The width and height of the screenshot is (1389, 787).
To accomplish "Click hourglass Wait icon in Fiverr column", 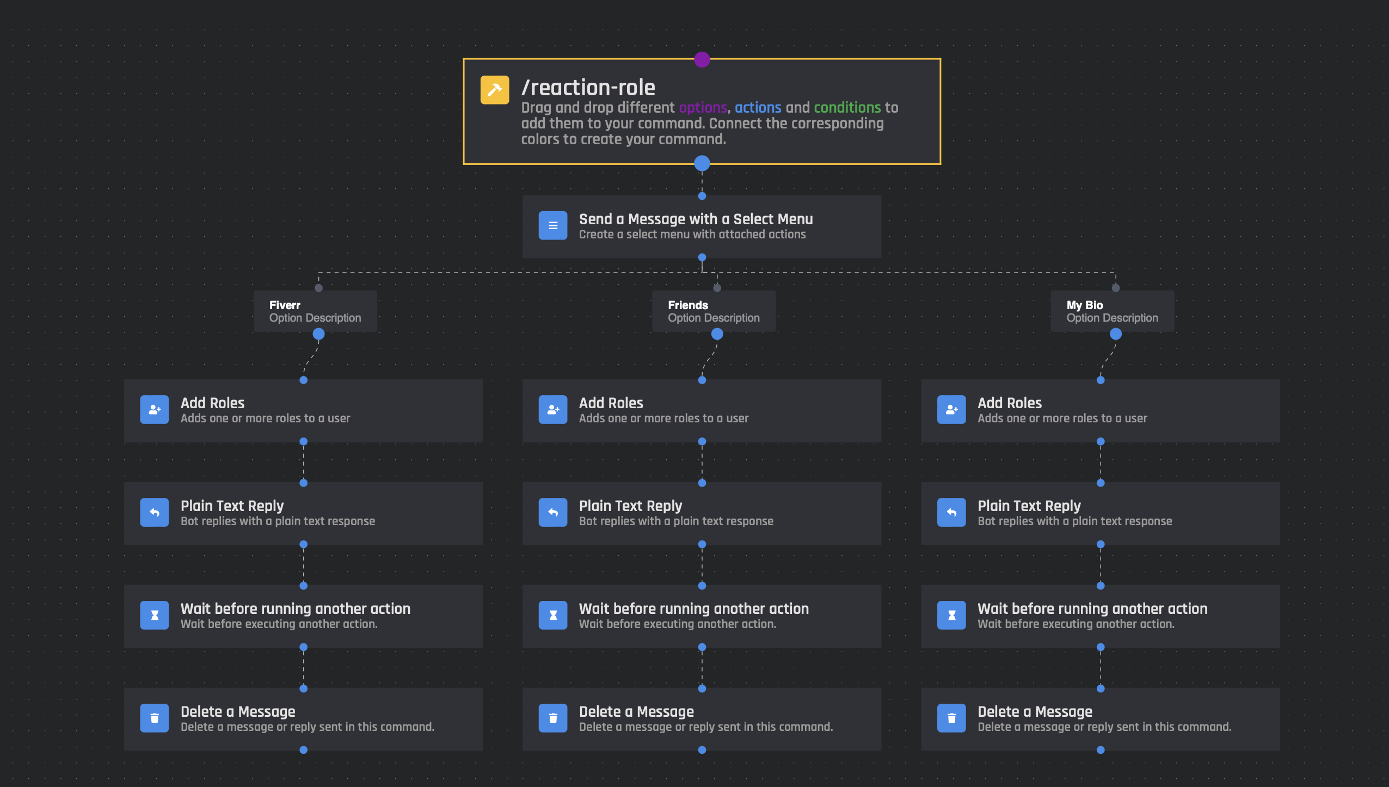I will (x=155, y=615).
